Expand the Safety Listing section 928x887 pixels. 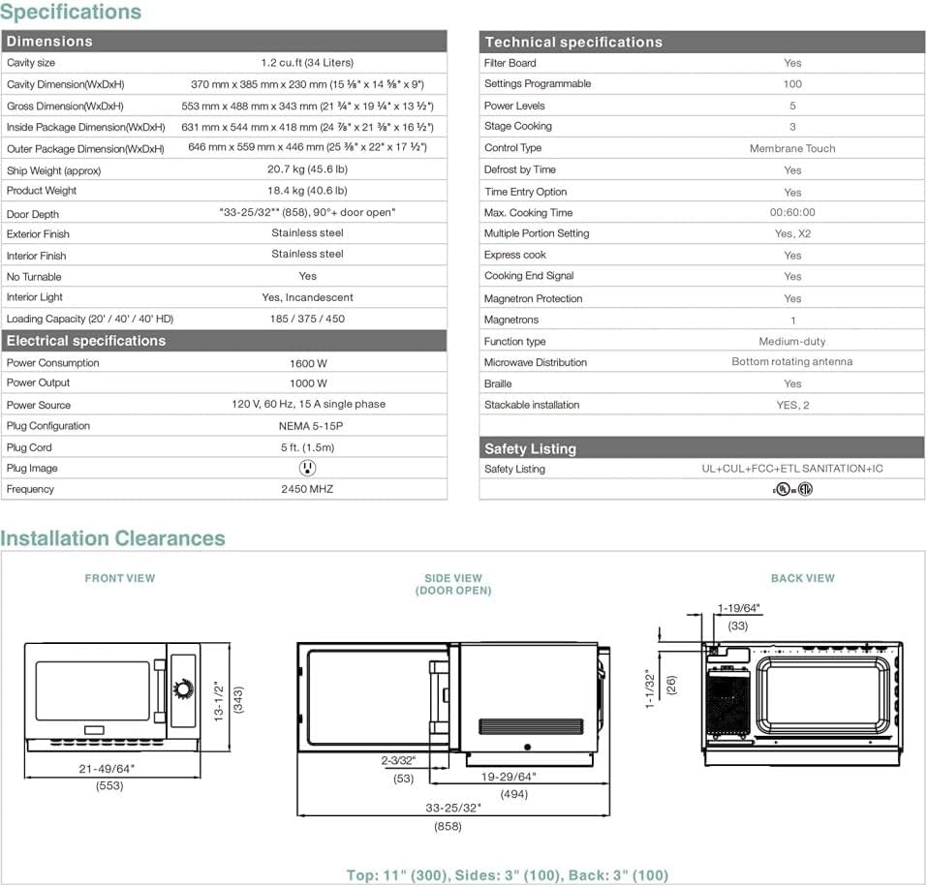click(701, 448)
